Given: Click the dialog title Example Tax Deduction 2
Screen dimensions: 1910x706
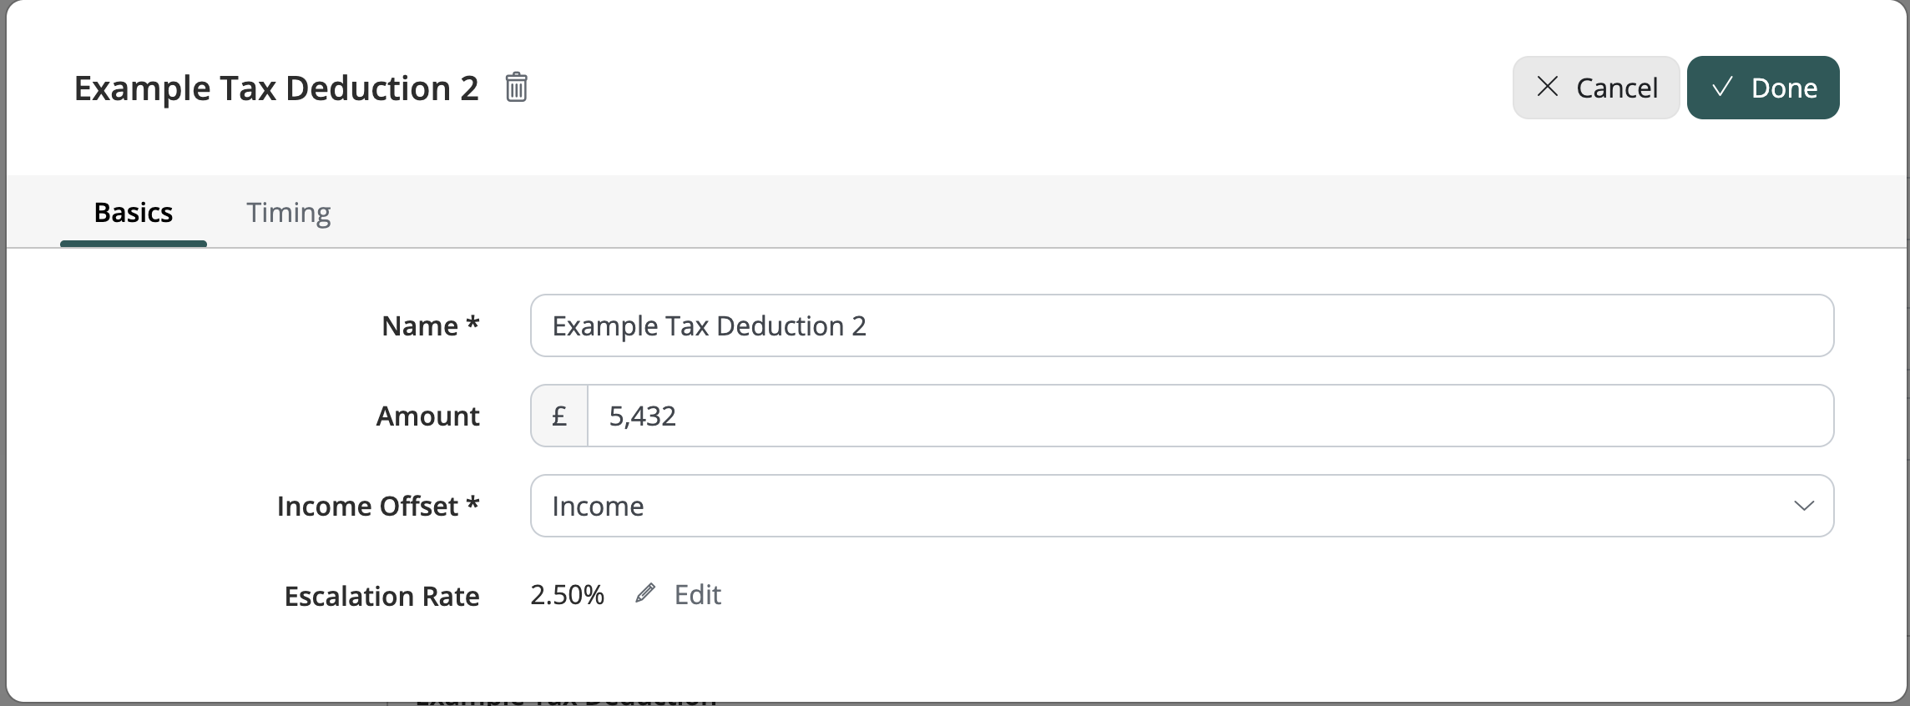Looking at the screenshot, I should tap(276, 88).
